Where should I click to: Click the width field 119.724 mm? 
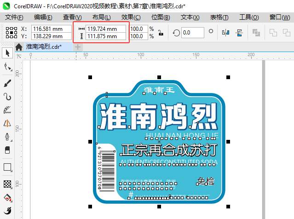coord(106,29)
